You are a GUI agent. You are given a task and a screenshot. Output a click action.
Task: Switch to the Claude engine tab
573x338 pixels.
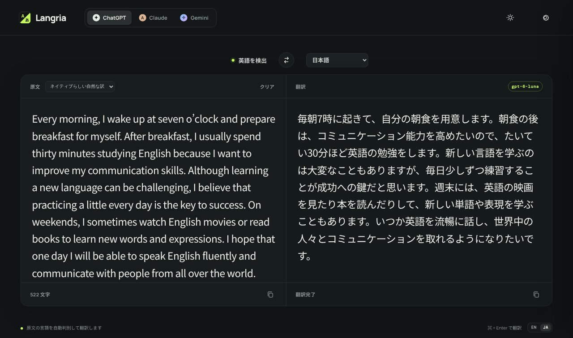point(153,18)
